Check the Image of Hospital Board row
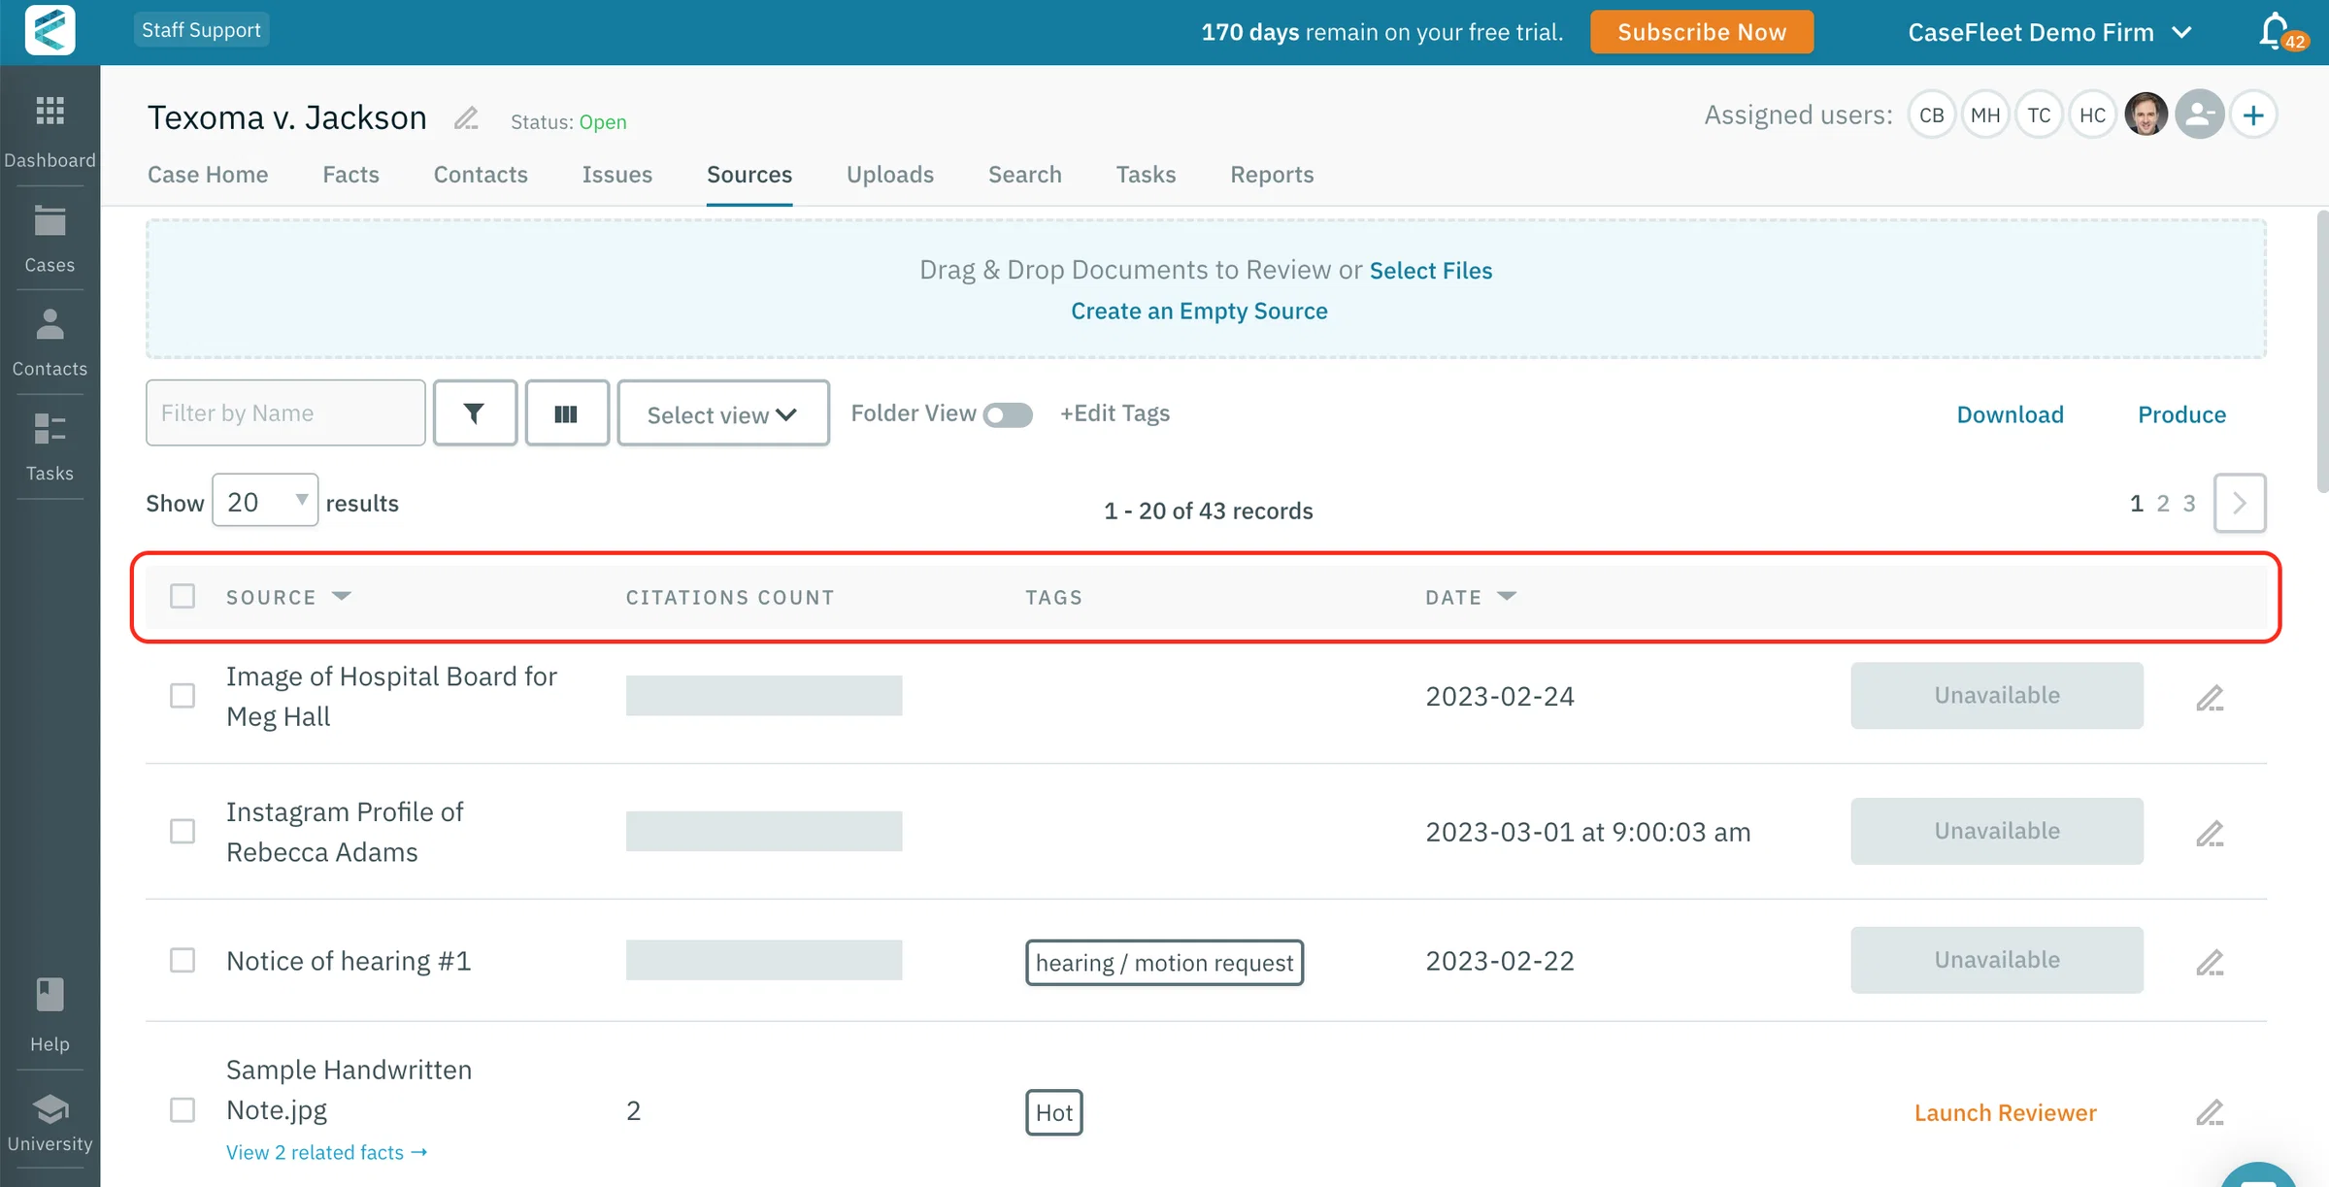The height and width of the screenshot is (1187, 2329). (x=183, y=696)
